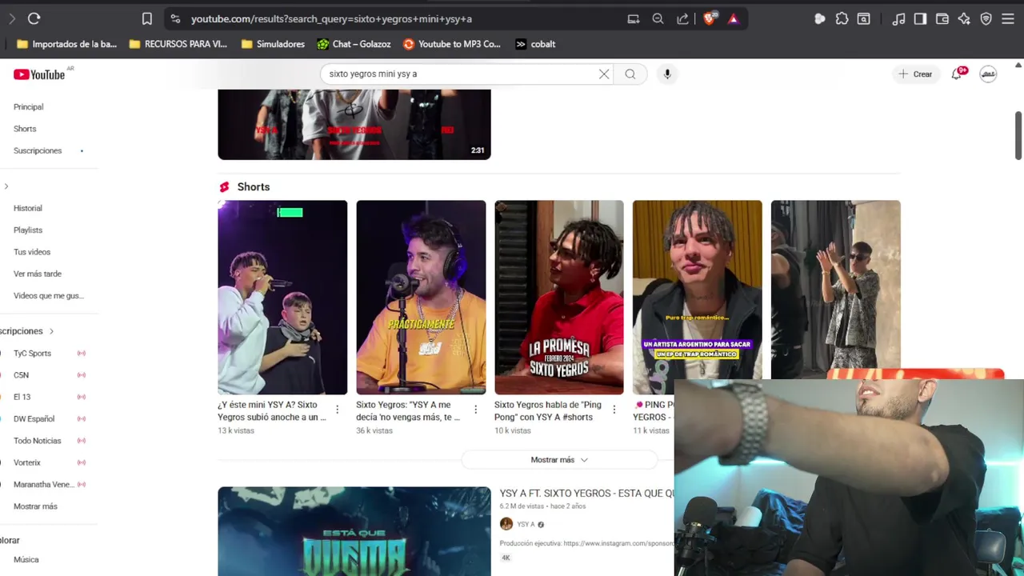Open C5N channel in sidebar

pyautogui.click(x=21, y=375)
